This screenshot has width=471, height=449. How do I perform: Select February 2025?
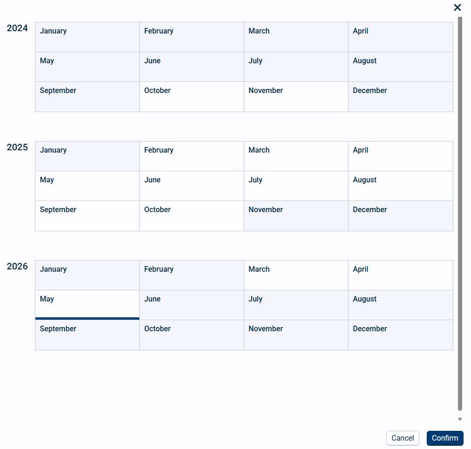(x=191, y=156)
